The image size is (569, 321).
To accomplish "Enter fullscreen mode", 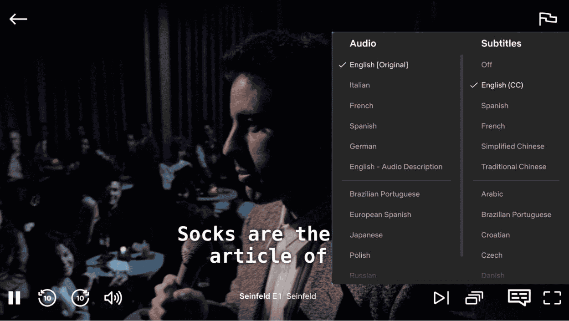I will [552, 298].
